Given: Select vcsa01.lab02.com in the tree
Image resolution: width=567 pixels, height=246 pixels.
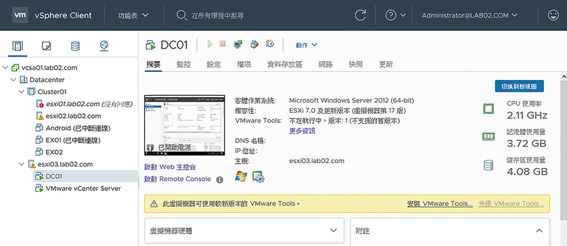Looking at the screenshot, I should 49,68.
